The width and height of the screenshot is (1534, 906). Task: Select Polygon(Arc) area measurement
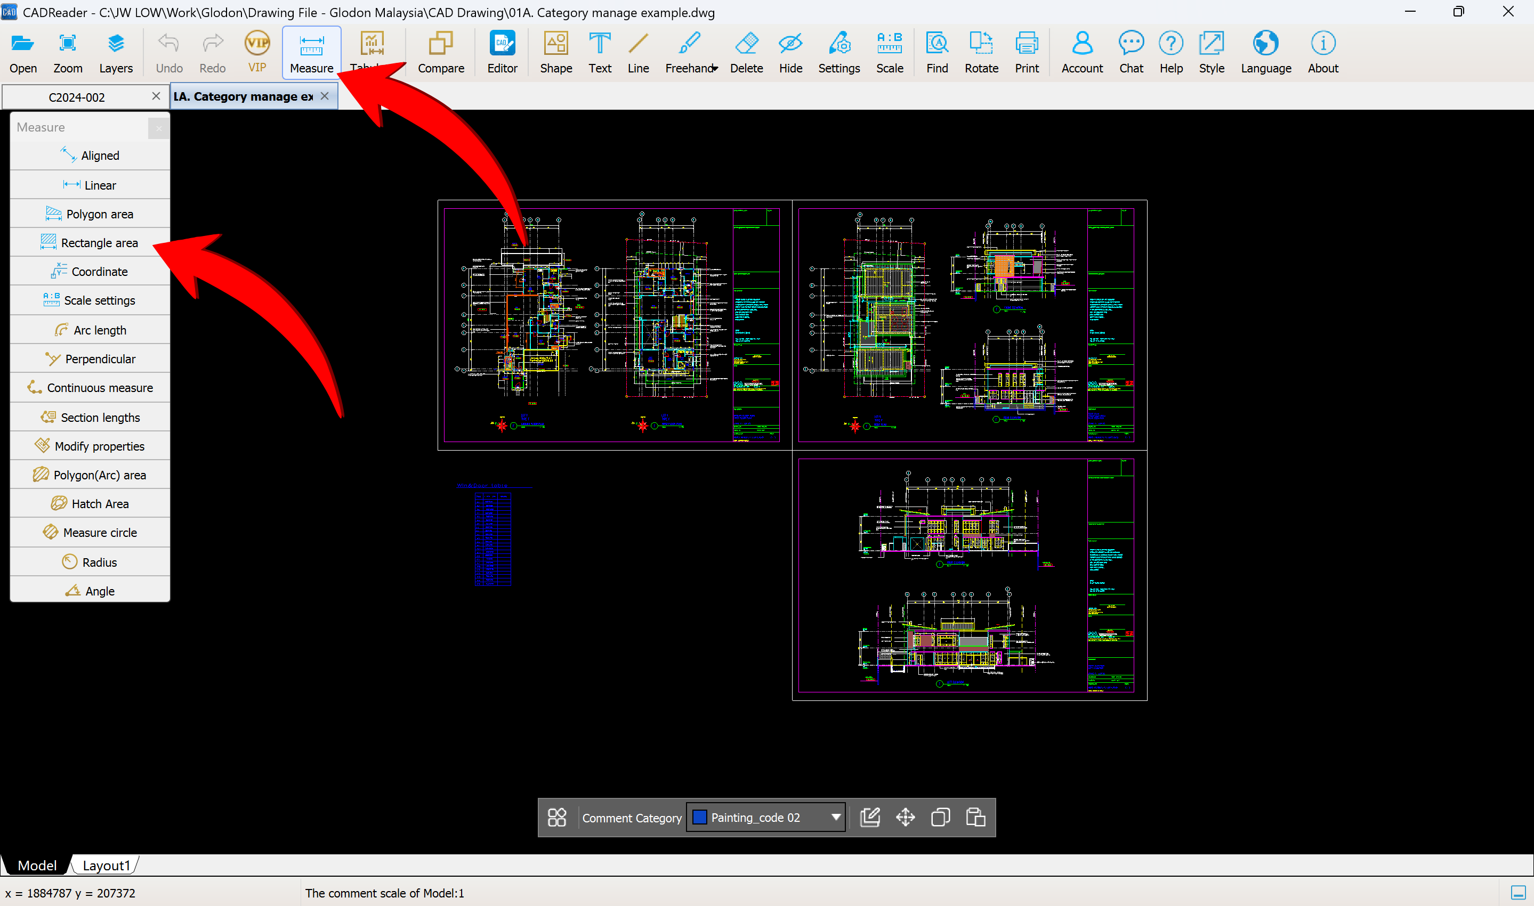pyautogui.click(x=90, y=475)
